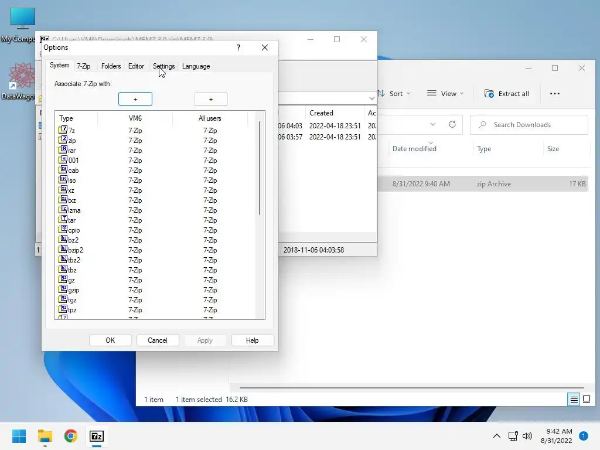Viewport: 600px width, 450px height.
Task: Expand the View dropdown in Explorer
Action: coord(445,94)
